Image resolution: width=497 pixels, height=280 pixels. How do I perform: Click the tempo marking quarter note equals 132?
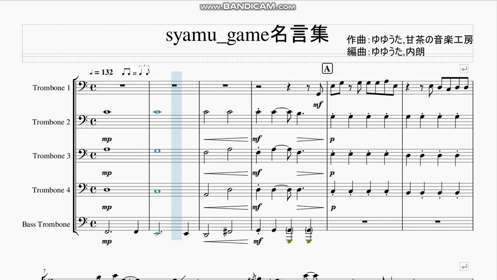coord(101,72)
